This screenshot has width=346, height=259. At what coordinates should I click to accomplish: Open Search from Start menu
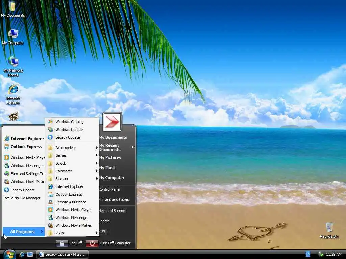coord(117,221)
